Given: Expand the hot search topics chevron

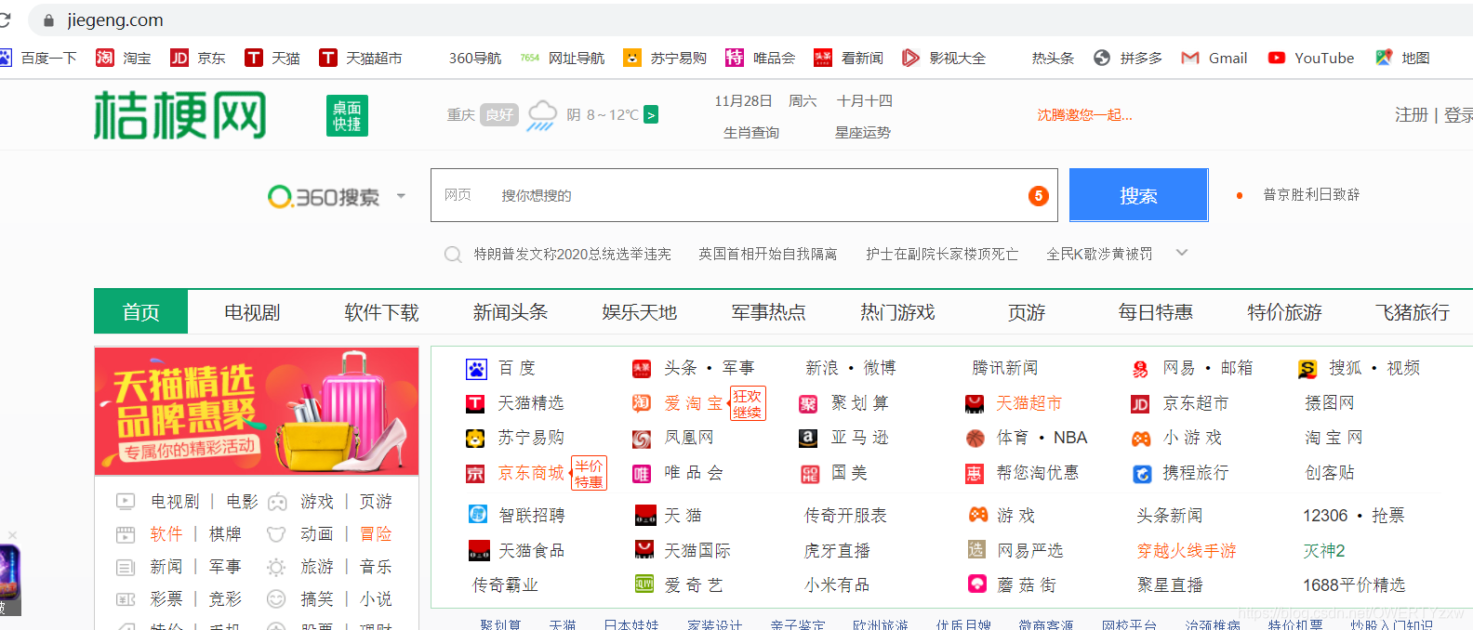Looking at the screenshot, I should tap(1182, 252).
